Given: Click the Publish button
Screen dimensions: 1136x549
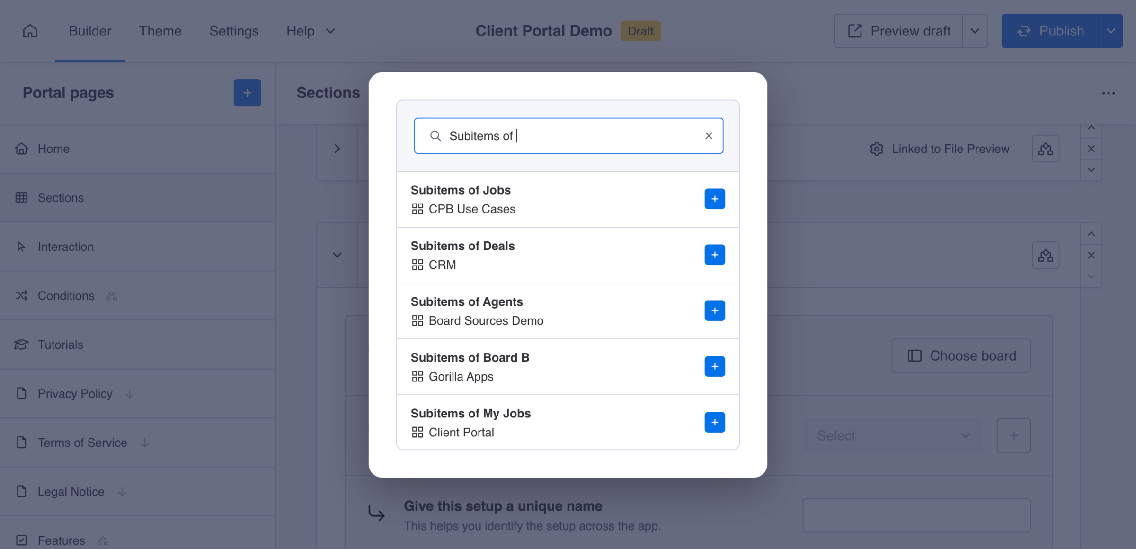Looking at the screenshot, I should coord(1050,31).
